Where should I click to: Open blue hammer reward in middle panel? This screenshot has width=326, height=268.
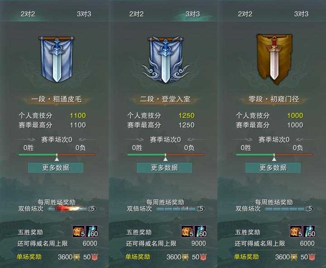pyautogui.click(x=201, y=231)
